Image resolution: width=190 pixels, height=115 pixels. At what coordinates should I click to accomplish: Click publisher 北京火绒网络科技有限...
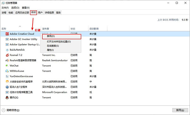pyautogui.click(x=54, y=81)
